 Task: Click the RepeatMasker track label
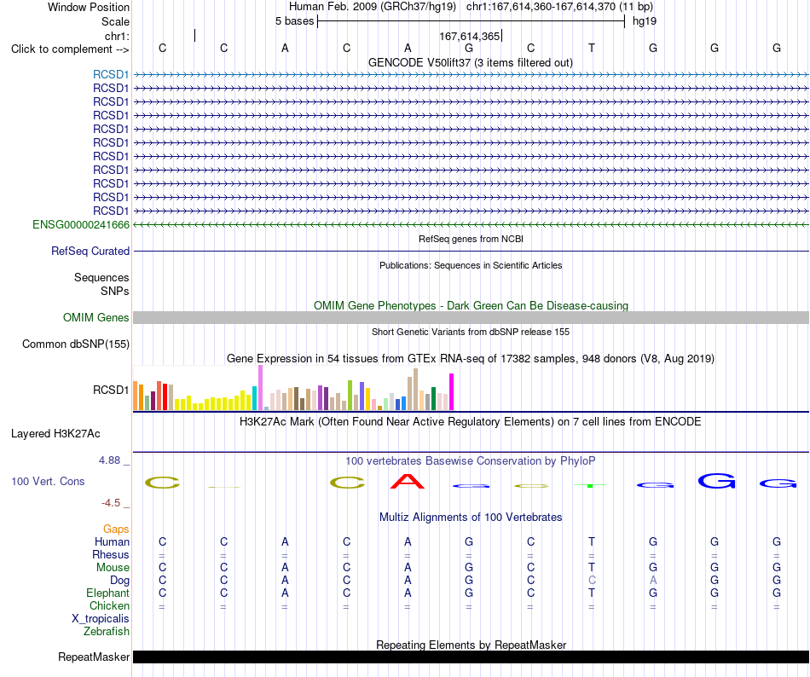(x=94, y=657)
